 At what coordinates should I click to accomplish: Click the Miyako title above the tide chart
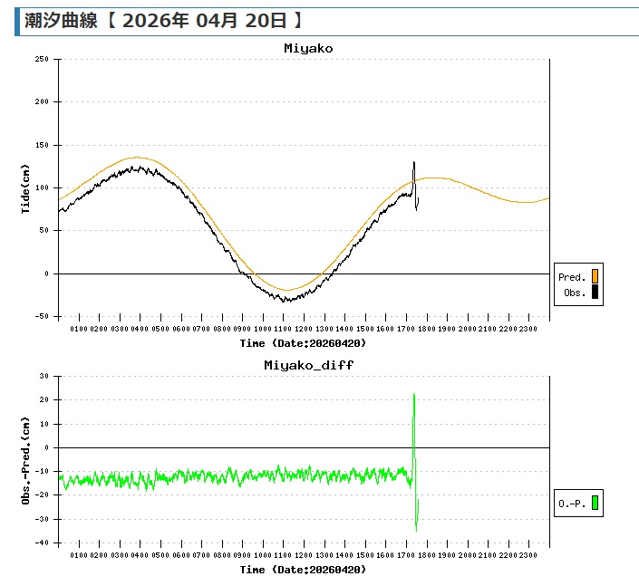[x=307, y=48]
